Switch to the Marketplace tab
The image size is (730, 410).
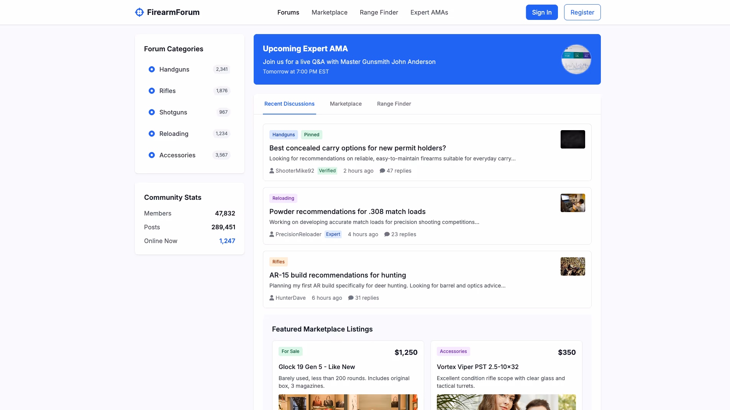coord(345,104)
